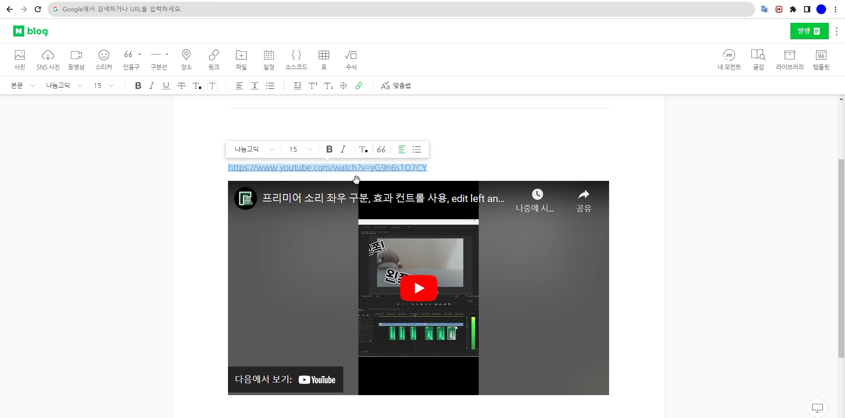Insert a table with 표
Viewport: 845px width, 418px height.
click(324, 60)
